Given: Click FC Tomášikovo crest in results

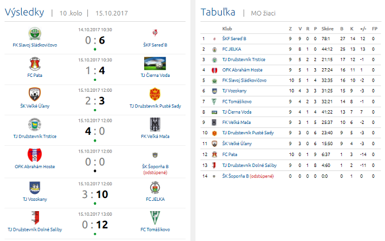Looking at the screenshot, I should pos(155,217).
